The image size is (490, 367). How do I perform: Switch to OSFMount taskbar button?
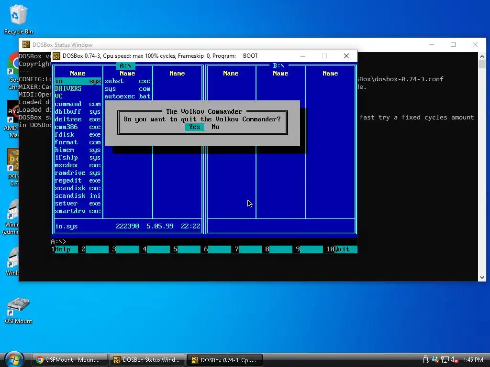[x=70, y=360]
